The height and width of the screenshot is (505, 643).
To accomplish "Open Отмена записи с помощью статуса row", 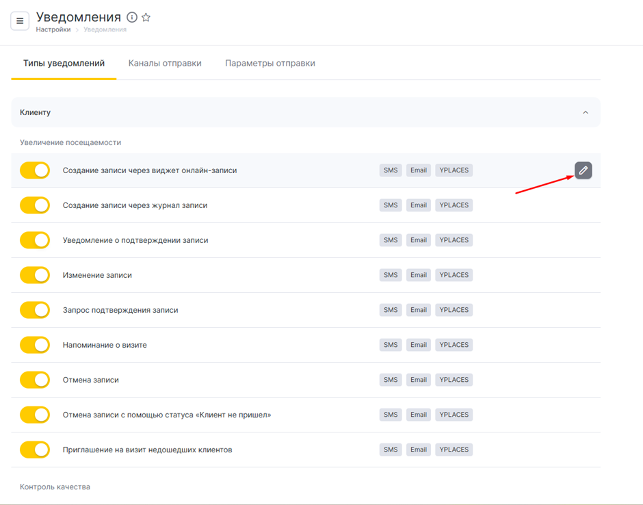I will click(x=167, y=415).
